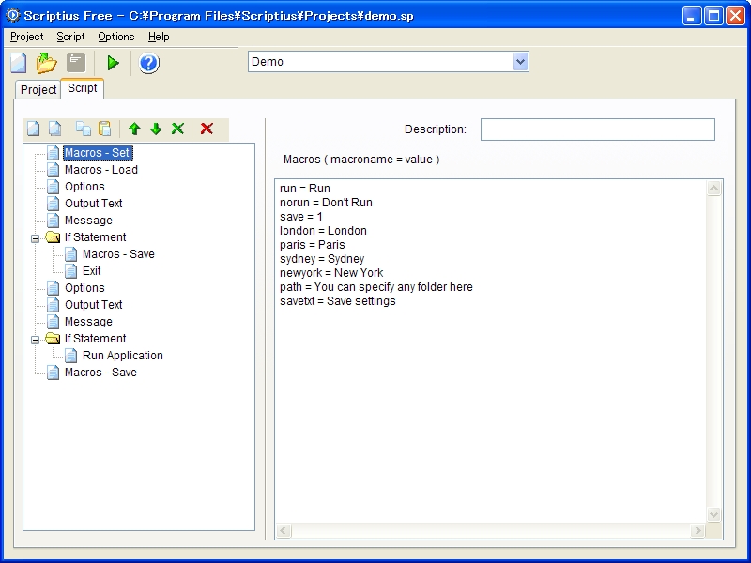Select the second Message tree item
Image resolution: width=751 pixels, height=563 pixels.
coord(88,322)
